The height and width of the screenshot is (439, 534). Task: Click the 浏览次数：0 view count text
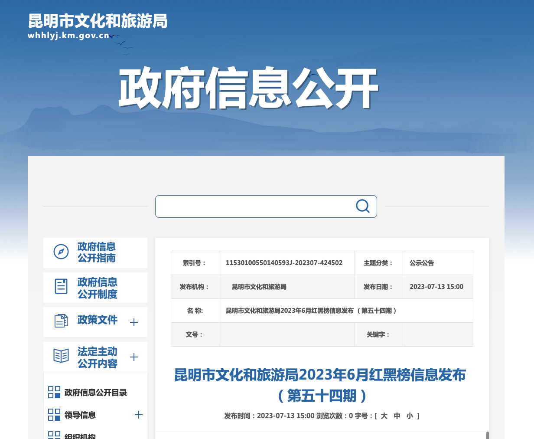coord(335,416)
